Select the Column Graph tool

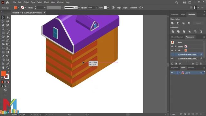(8, 60)
